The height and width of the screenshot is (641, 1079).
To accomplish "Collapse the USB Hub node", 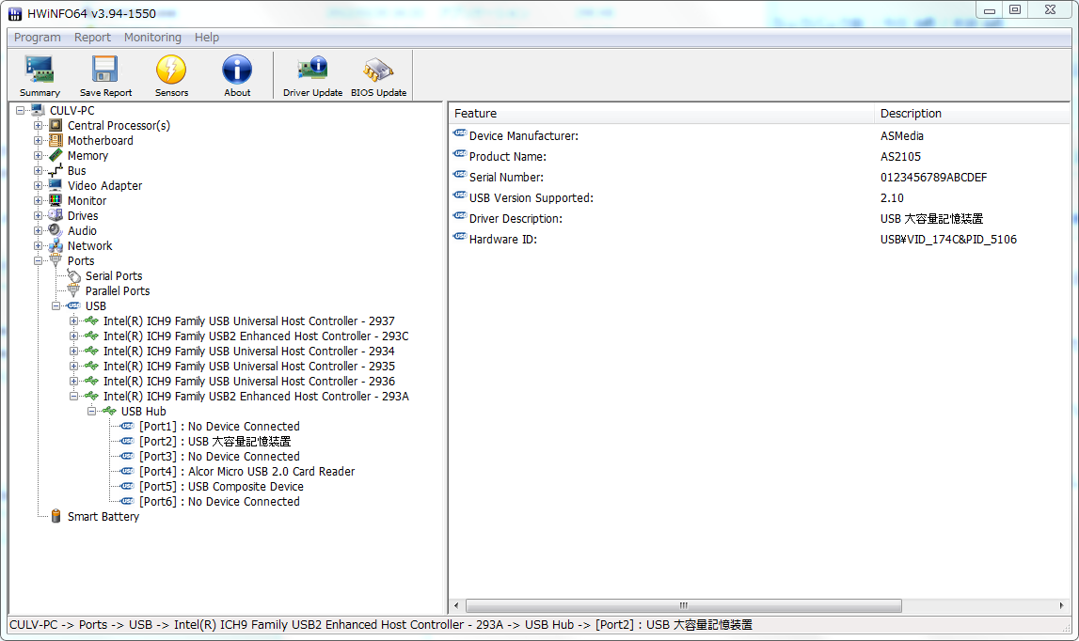I will (x=91, y=412).
